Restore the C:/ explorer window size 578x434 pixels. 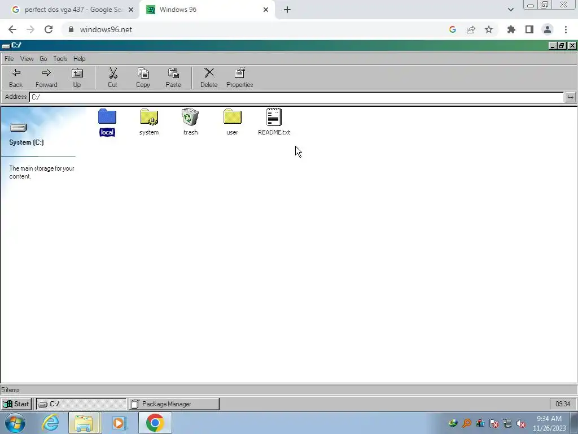click(x=562, y=45)
